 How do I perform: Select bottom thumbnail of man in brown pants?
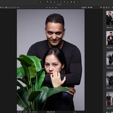[110, 99]
